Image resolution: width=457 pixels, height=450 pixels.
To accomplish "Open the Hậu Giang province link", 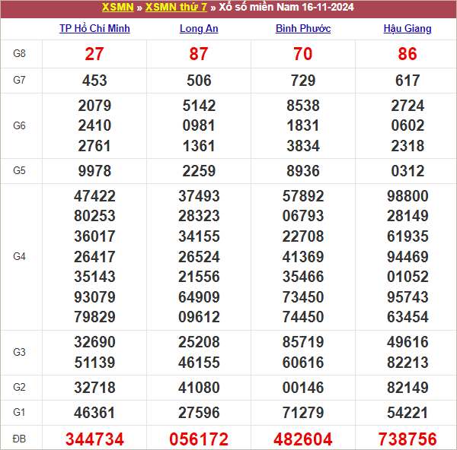I will click(407, 29).
